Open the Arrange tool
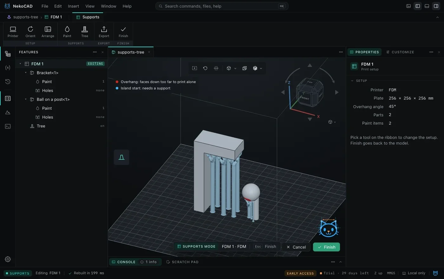Viewport: 444px width, 279px height. click(48, 32)
